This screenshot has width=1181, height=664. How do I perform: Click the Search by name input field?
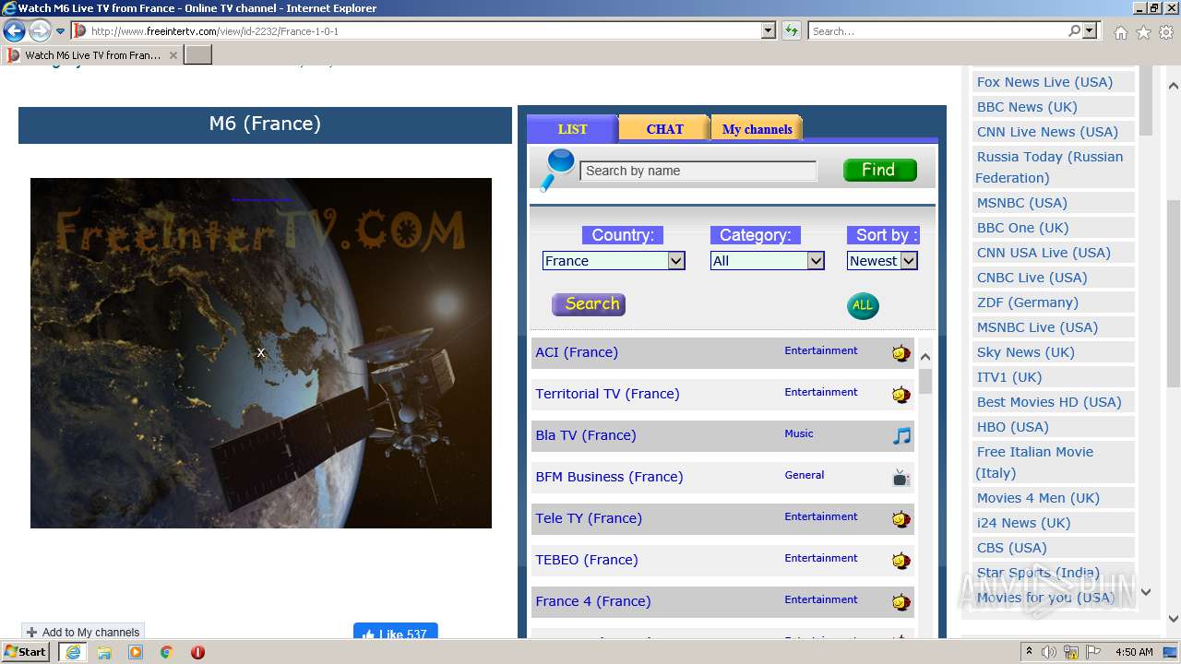click(698, 171)
